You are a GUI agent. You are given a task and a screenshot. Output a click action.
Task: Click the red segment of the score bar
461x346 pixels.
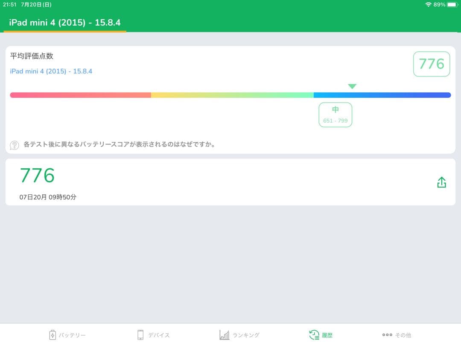click(x=80, y=95)
